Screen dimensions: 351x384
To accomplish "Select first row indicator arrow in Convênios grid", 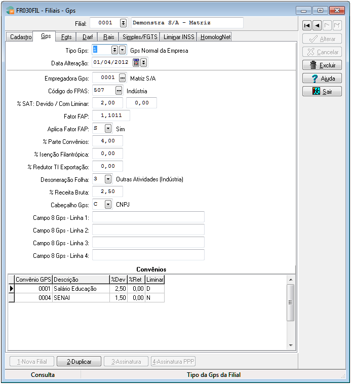I will 11,289.
